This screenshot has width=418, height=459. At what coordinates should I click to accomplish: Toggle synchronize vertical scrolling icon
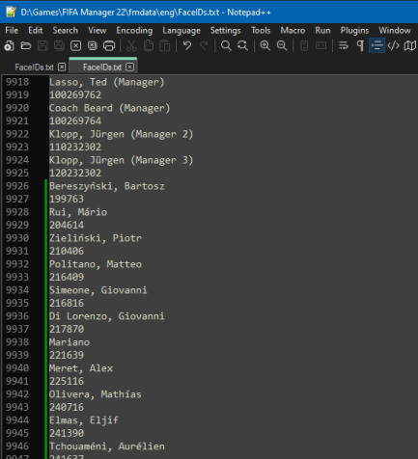click(x=304, y=46)
